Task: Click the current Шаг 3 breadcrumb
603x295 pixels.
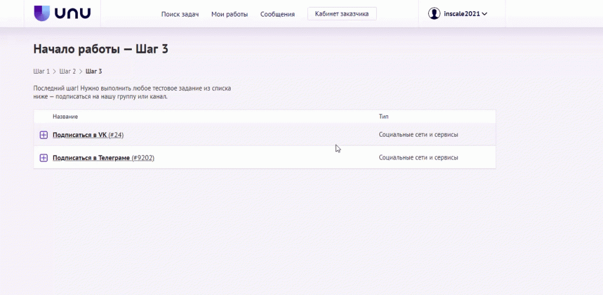Action: click(94, 71)
